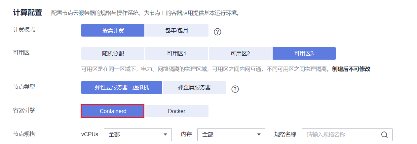Select Containerd as container engine
The image size is (417, 144).
tap(113, 111)
